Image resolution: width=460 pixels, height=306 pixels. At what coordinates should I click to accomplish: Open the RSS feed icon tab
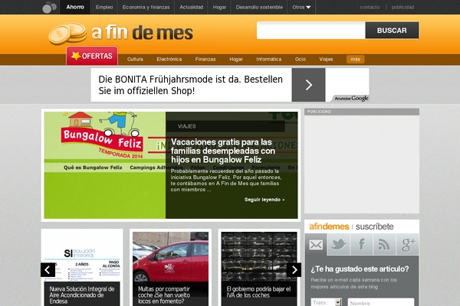[x=384, y=245]
